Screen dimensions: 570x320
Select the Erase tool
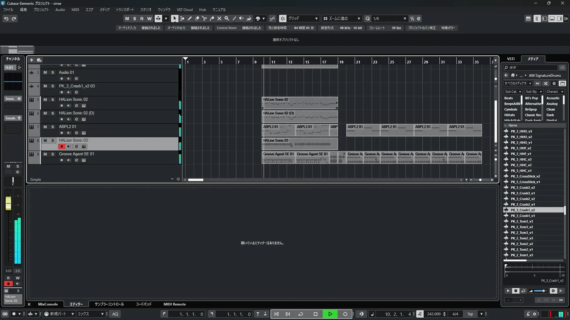click(x=197, y=18)
